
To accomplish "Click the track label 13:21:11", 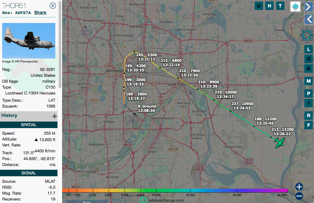I will pos(147,59).
